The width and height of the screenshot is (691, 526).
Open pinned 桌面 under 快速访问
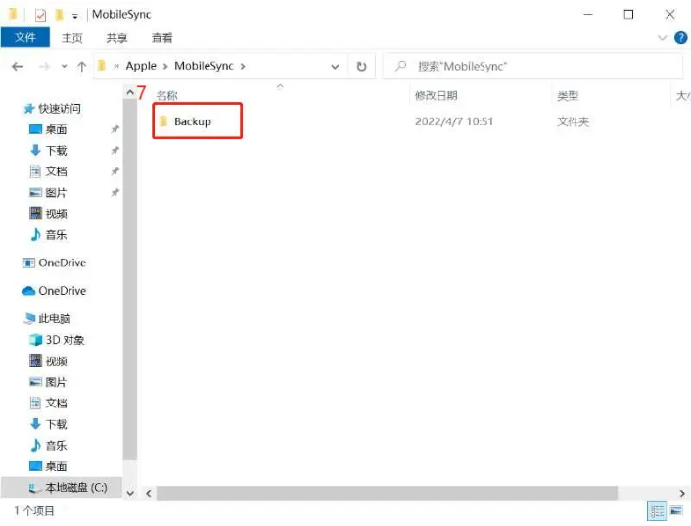click(49, 129)
